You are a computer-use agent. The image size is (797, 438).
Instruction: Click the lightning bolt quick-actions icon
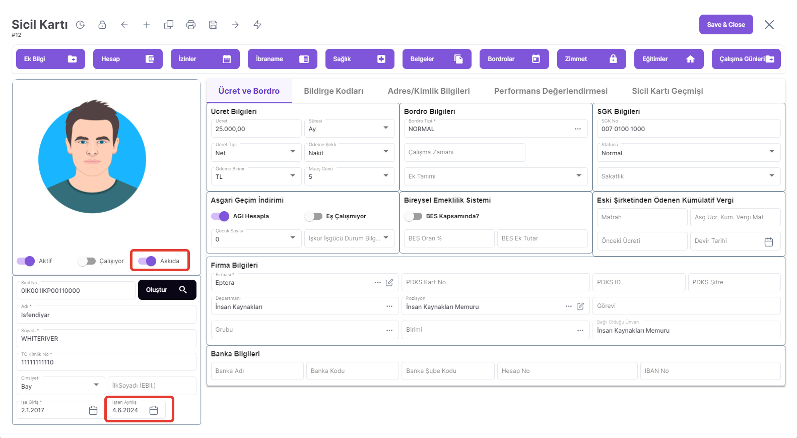pyautogui.click(x=257, y=25)
